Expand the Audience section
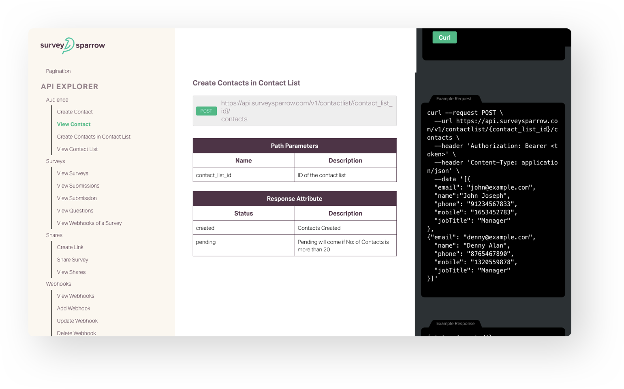This screenshot has height=389, width=624. click(57, 99)
